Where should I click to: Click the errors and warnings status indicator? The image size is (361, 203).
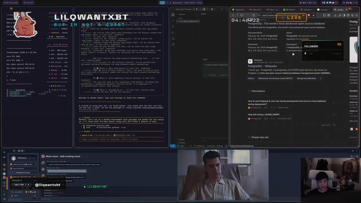coord(180,146)
